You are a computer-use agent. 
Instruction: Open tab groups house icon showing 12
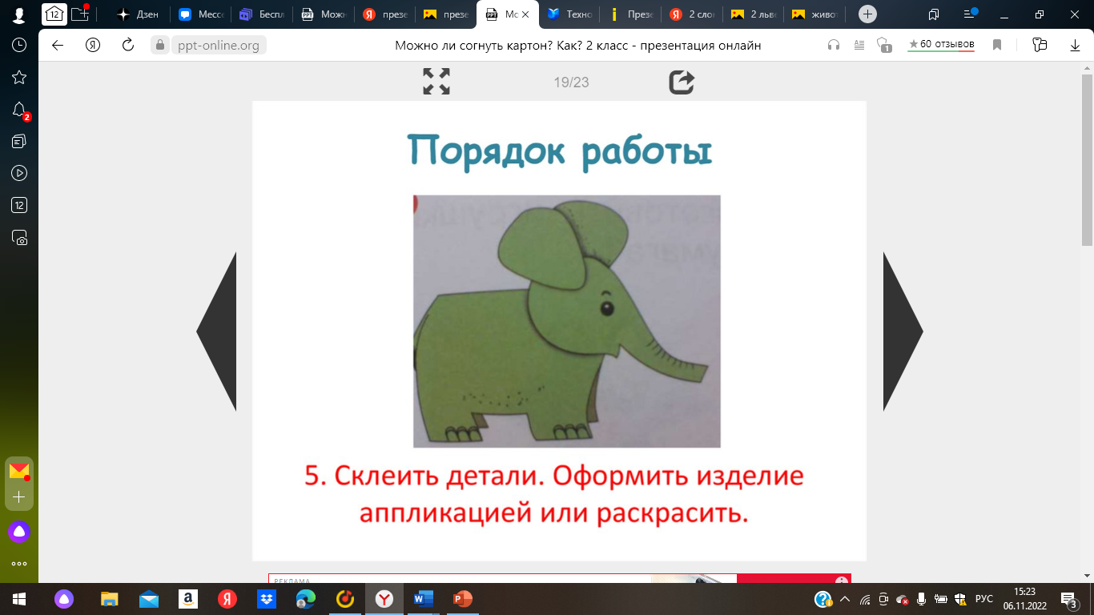54,14
